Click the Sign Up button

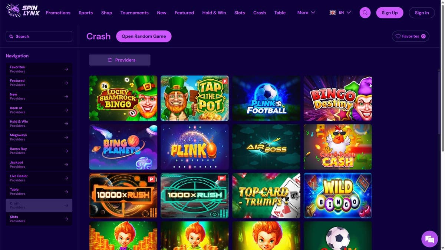[x=390, y=13]
